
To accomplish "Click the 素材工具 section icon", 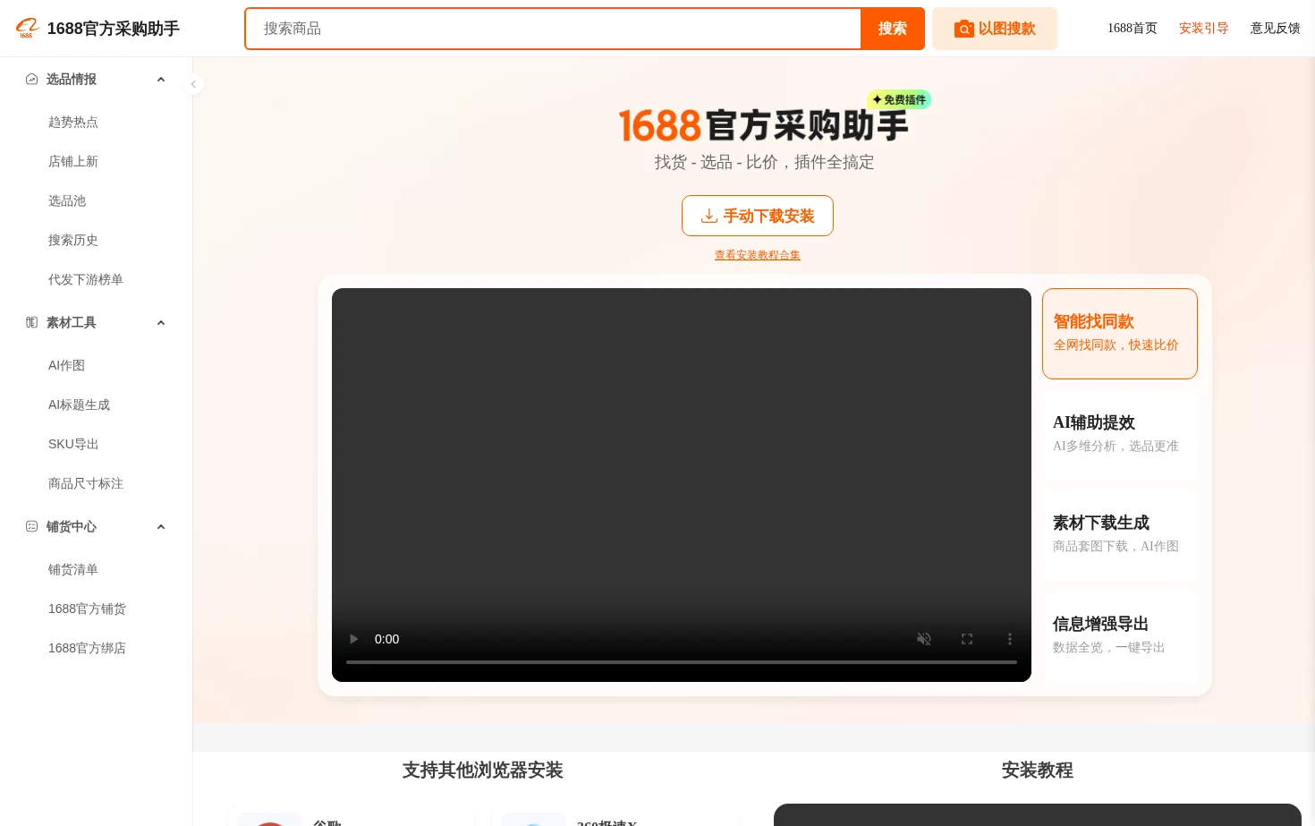I will (32, 322).
